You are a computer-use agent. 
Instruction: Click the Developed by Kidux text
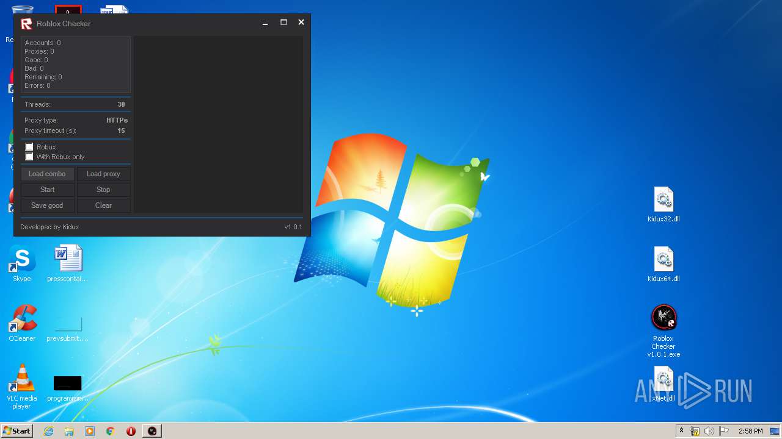[x=49, y=227]
